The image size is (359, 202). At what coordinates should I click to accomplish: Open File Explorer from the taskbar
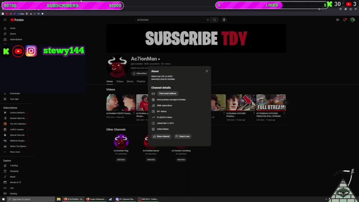click(x=59, y=199)
